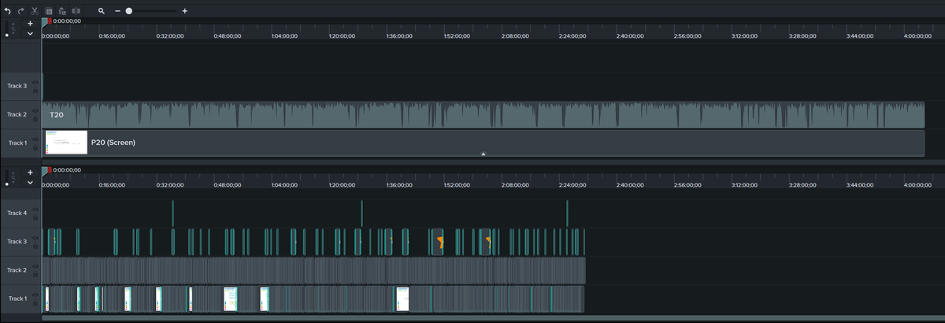Hide Track 1 in the lower timeline

tap(35, 294)
